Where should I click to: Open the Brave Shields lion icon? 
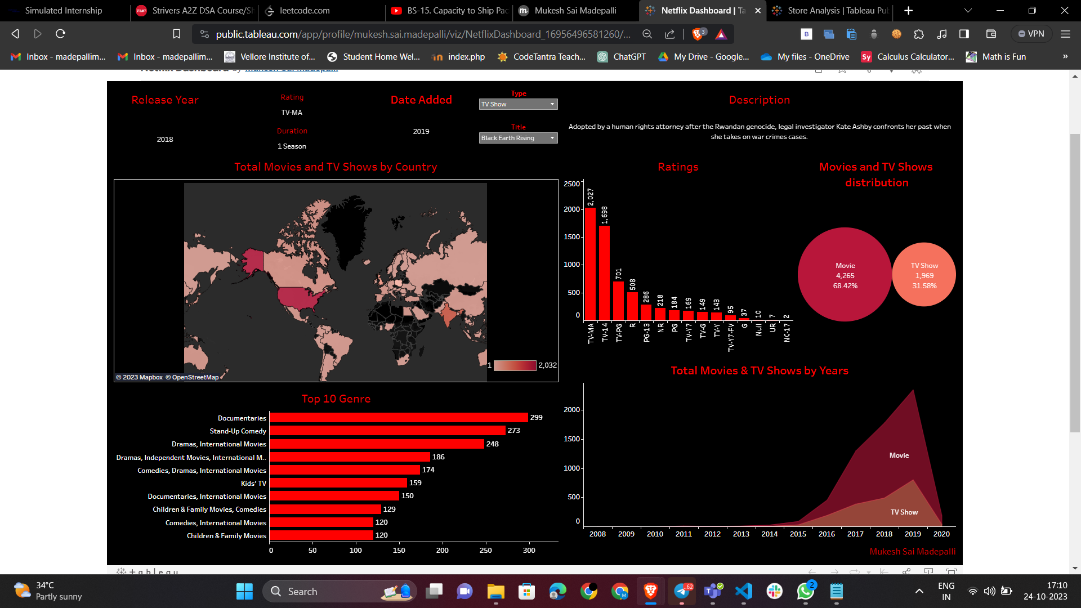pyautogui.click(x=698, y=34)
